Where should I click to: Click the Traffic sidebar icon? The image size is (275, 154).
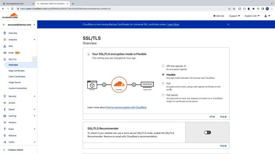[5, 142]
